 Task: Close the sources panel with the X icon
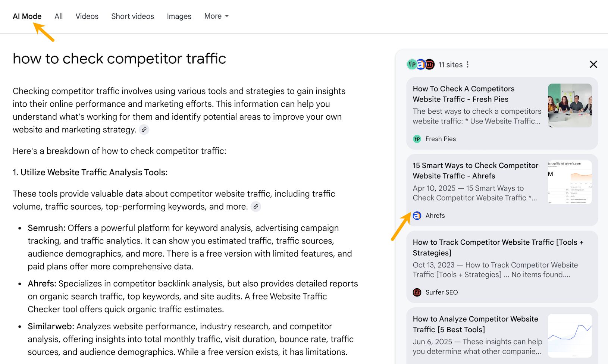pyautogui.click(x=593, y=64)
